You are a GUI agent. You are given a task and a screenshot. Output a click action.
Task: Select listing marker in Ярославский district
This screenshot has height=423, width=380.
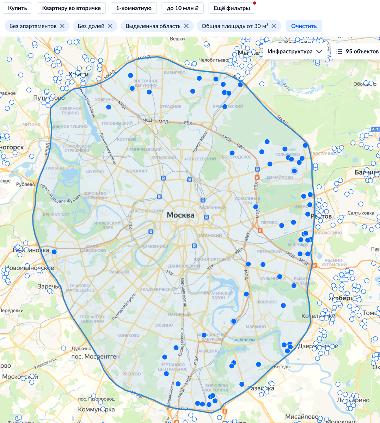coord(225,106)
